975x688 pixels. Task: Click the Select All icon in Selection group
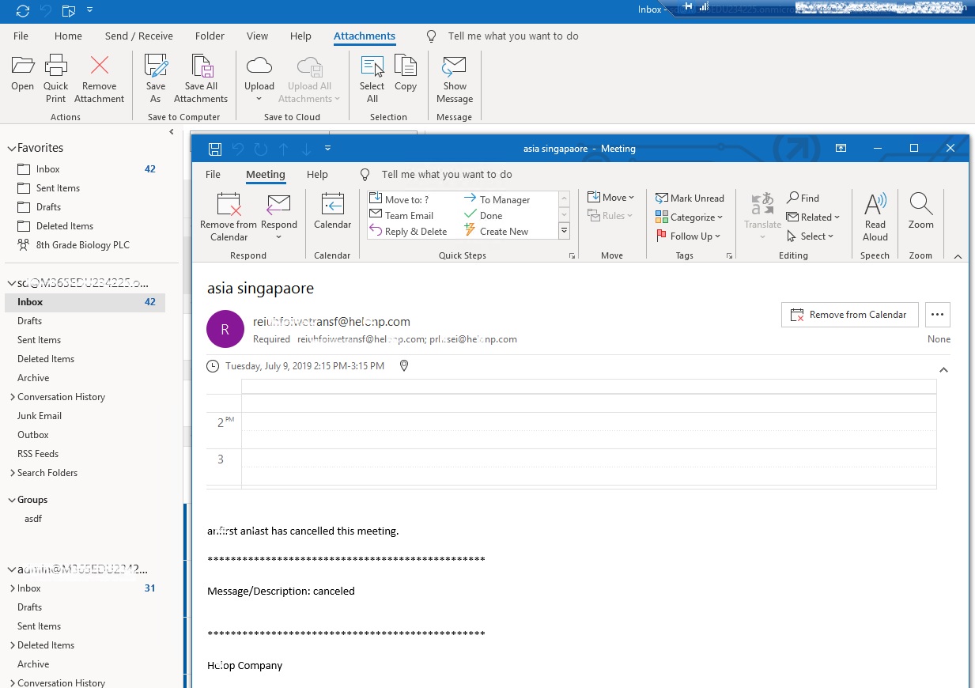coord(372,77)
